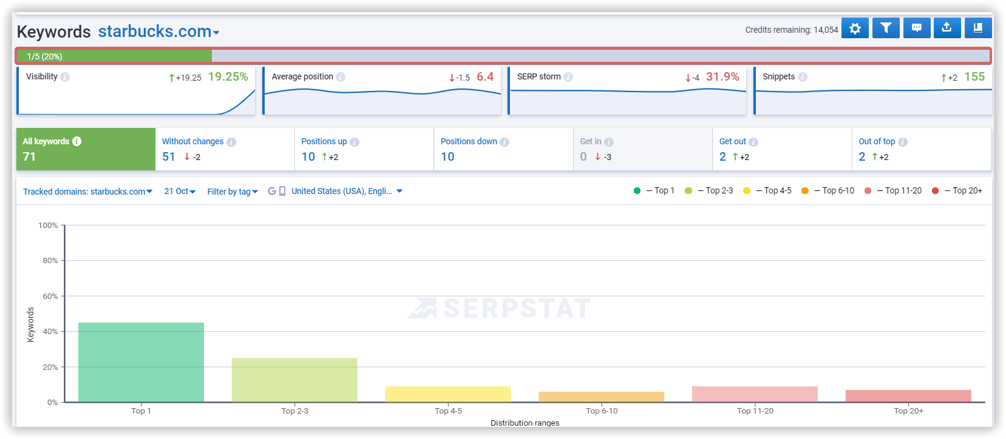This screenshot has height=439, width=1006.
Task: Click the info icon beside Without changes
Action: (x=231, y=142)
